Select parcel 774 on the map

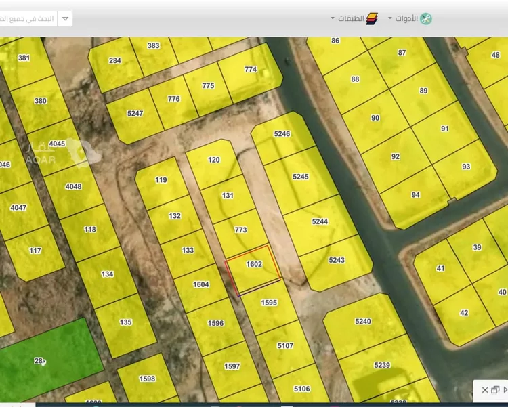point(251,72)
